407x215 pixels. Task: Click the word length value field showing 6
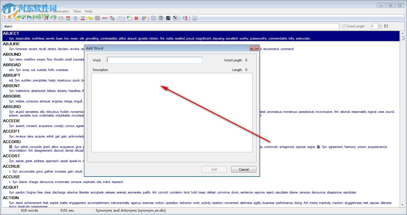pyautogui.click(x=374, y=26)
